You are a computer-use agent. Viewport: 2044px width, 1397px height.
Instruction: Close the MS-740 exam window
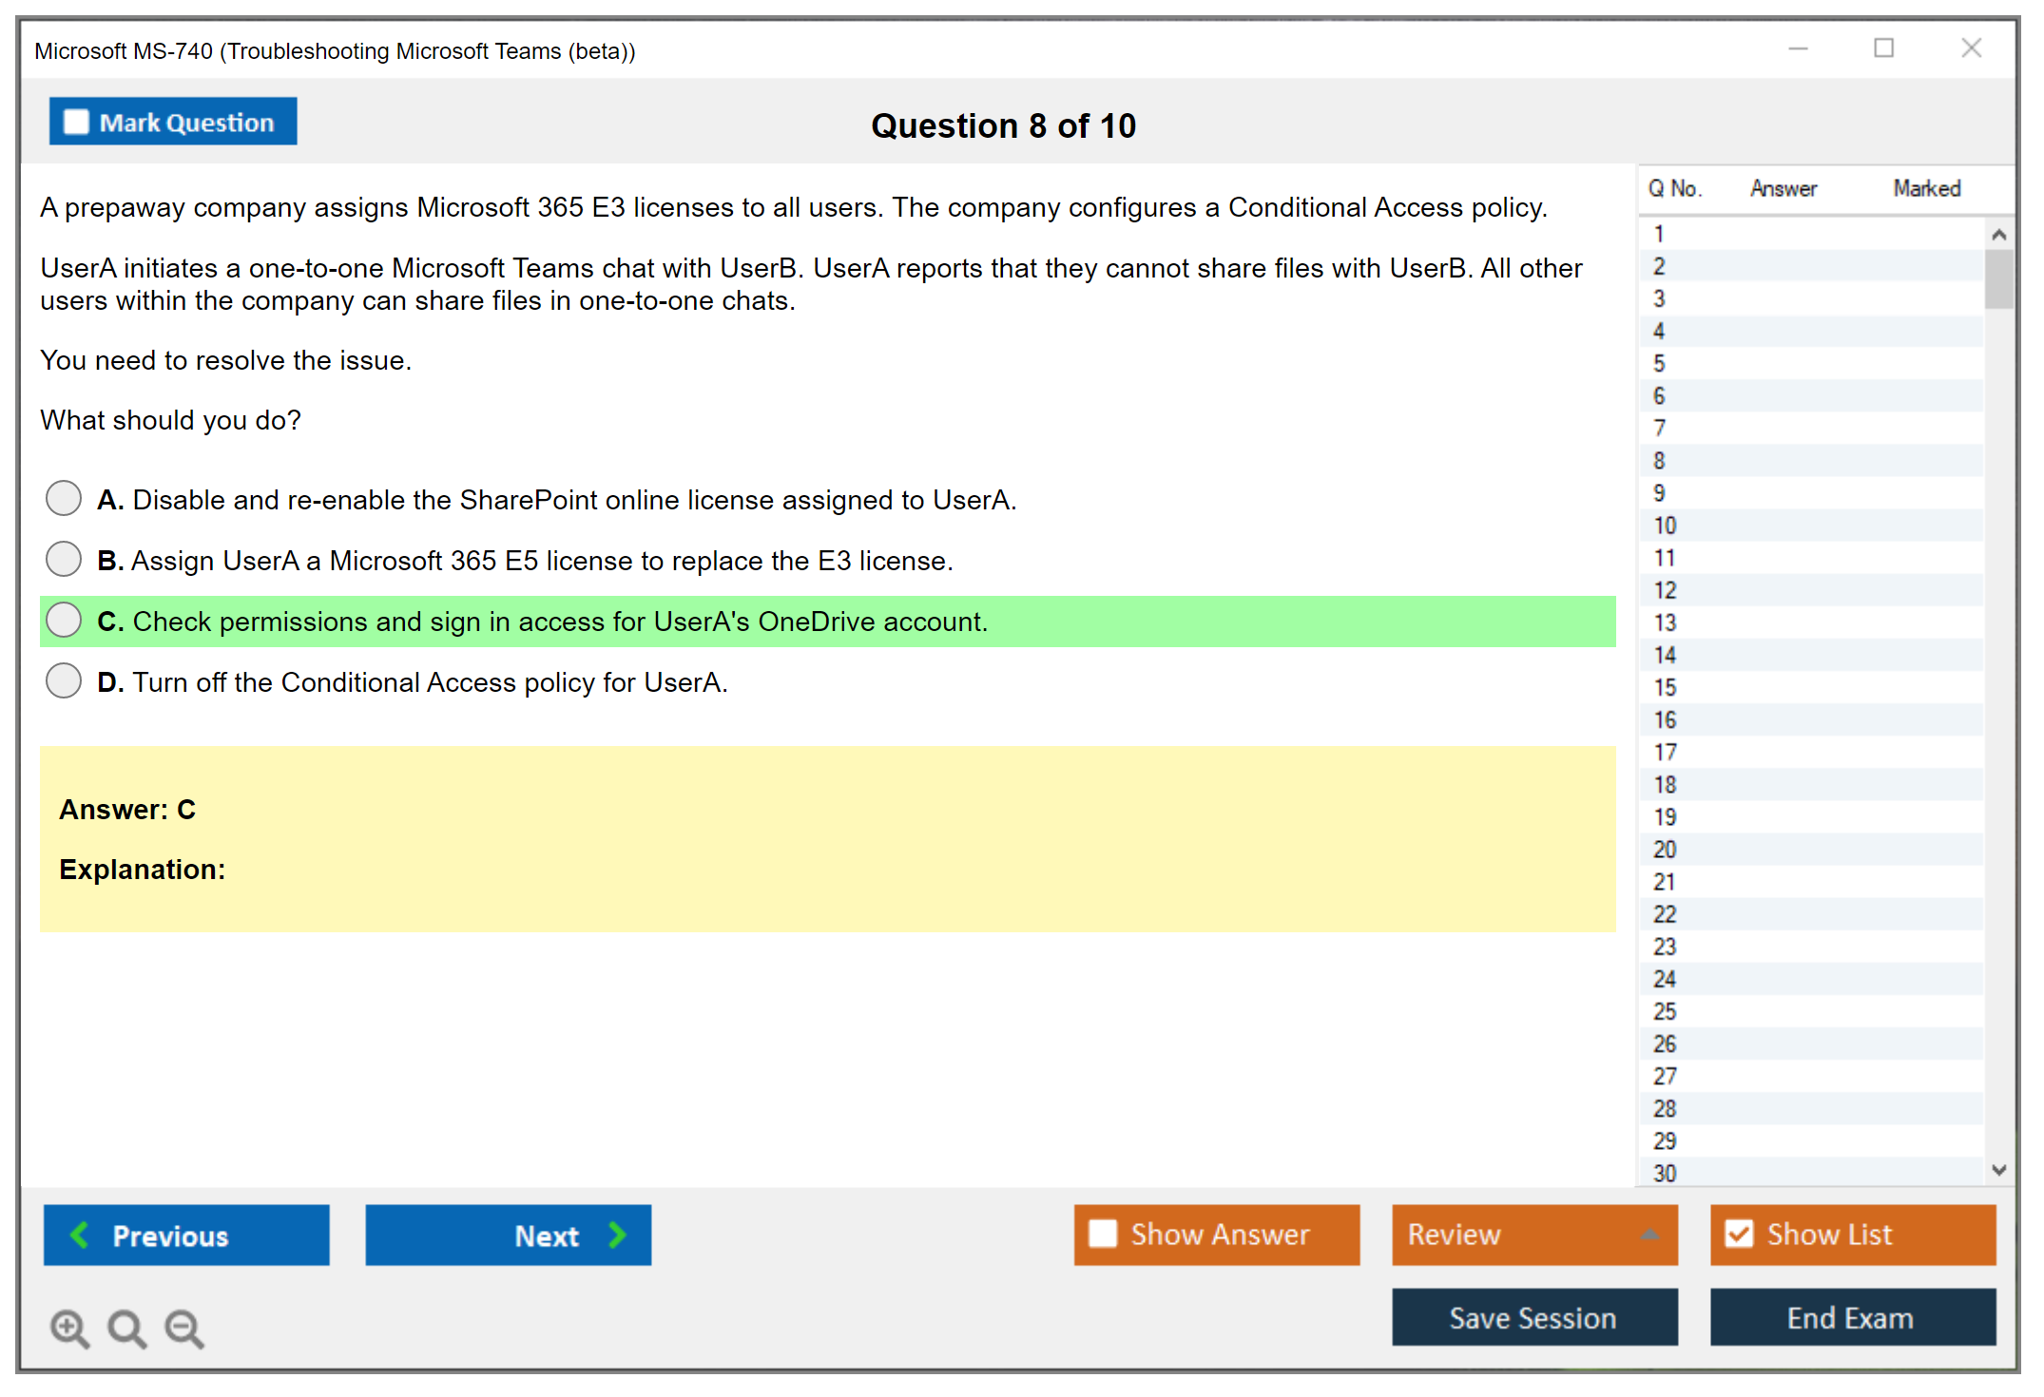click(x=1971, y=48)
